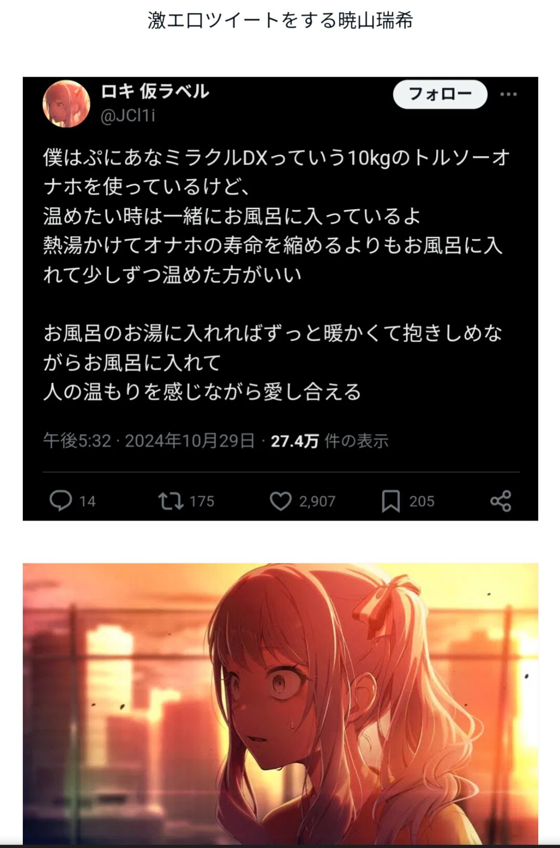Click the display name ロキ 仮ラベル
This screenshot has width=560, height=848.
click(155, 91)
